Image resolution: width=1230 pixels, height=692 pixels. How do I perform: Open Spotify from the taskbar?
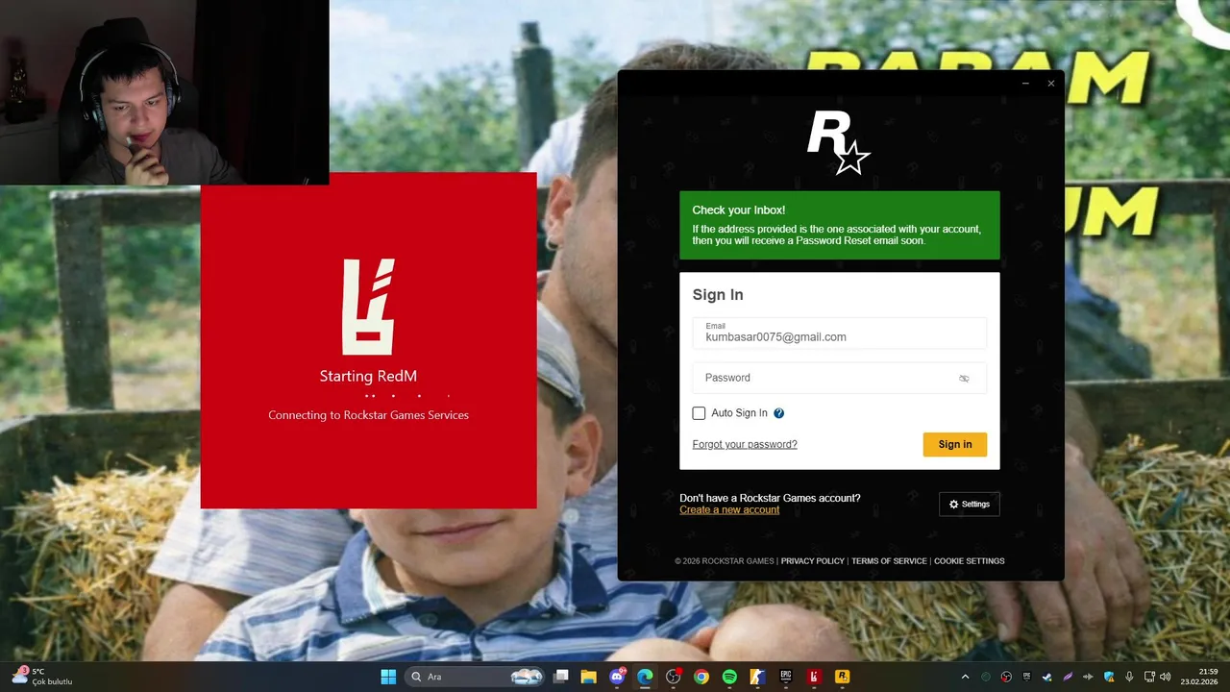click(729, 677)
